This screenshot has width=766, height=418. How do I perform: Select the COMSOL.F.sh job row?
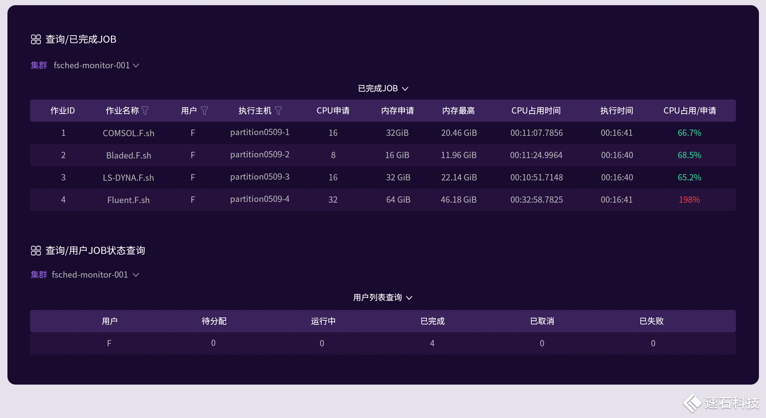[128, 133]
